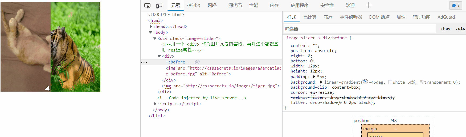Click the box model margin label
This screenshot has height=137, width=466.
click(370, 129)
